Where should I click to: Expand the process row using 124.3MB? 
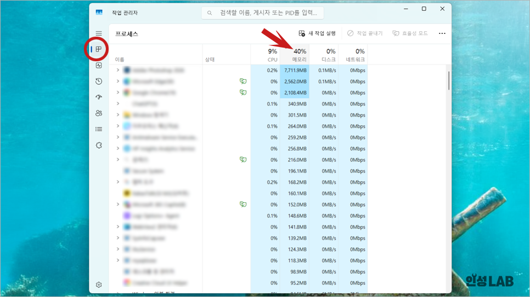pos(118,249)
